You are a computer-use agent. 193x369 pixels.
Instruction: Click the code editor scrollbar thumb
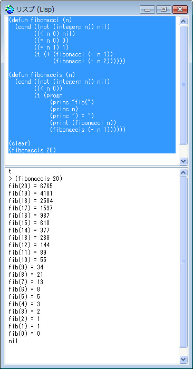point(183,85)
